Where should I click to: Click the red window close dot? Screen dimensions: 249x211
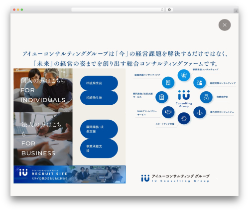tap(14, 9)
